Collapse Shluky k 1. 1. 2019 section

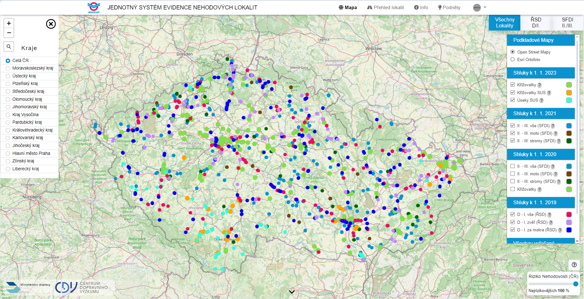tap(541, 203)
